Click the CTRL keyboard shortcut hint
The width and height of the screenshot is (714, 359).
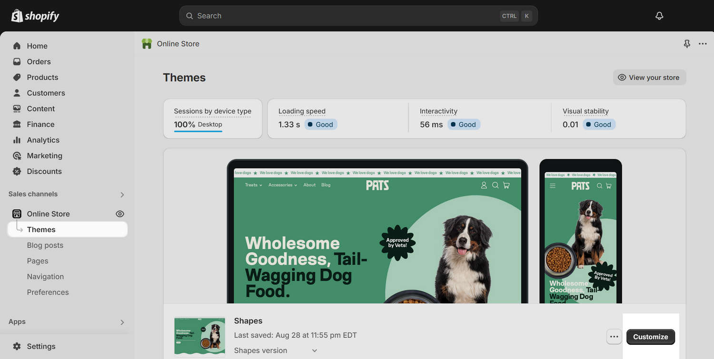509,16
